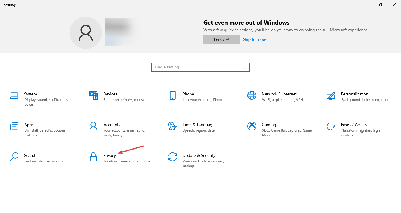Click 'Uninstall, defaults, optional features' description

tap(46, 133)
